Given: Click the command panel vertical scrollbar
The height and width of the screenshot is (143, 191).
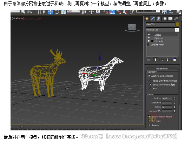Looking at the screenshot, I should point(179,98).
